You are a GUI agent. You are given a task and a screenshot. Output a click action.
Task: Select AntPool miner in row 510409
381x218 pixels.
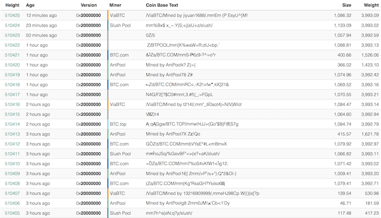tap(118, 173)
